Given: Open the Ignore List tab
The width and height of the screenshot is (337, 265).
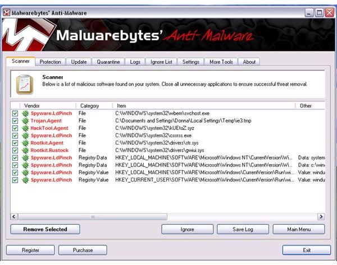Looking at the screenshot, I should pyautogui.click(x=161, y=62).
